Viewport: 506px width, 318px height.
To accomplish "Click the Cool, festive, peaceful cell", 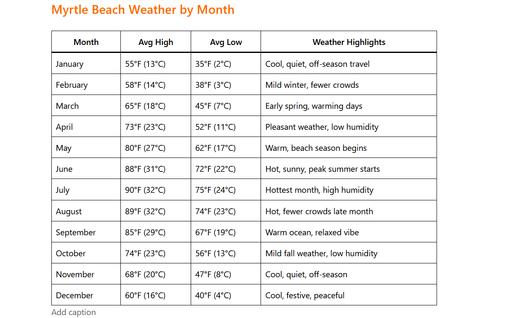I will pyautogui.click(x=305, y=295).
